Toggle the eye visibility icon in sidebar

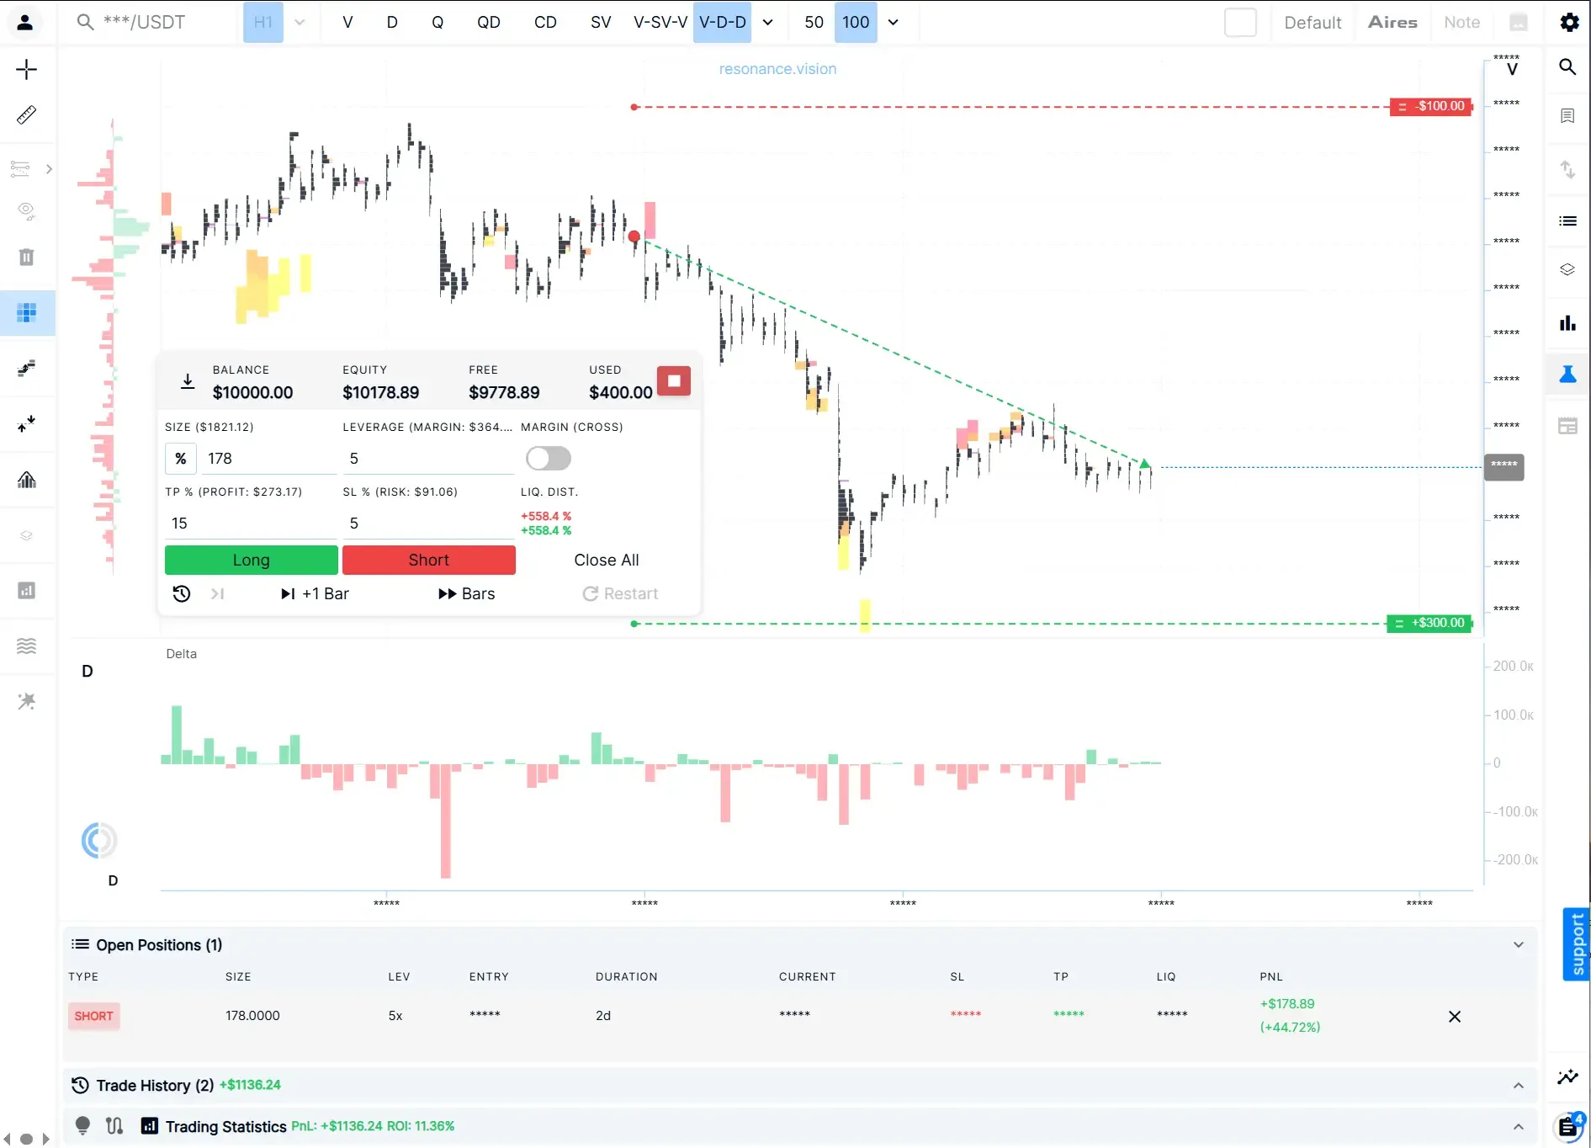tap(27, 210)
